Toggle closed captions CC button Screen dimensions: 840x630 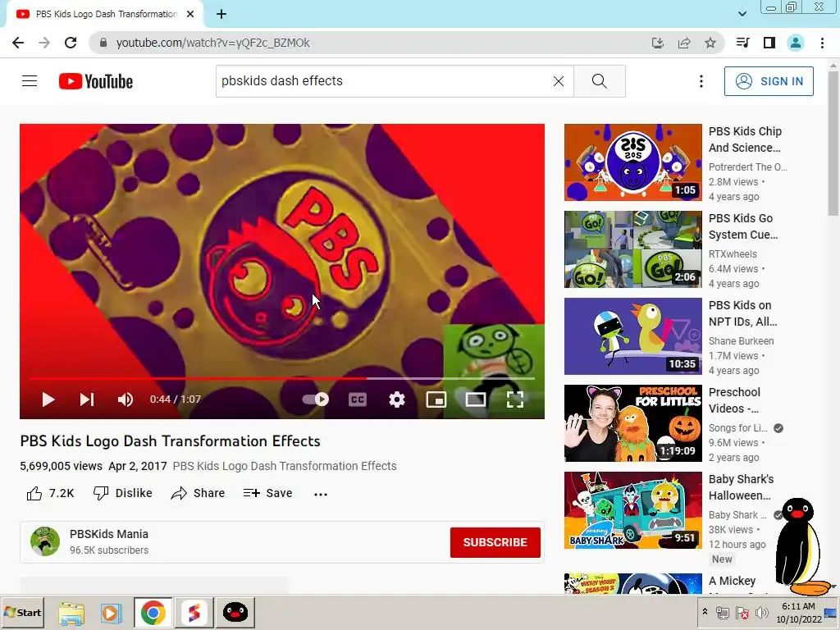point(358,399)
